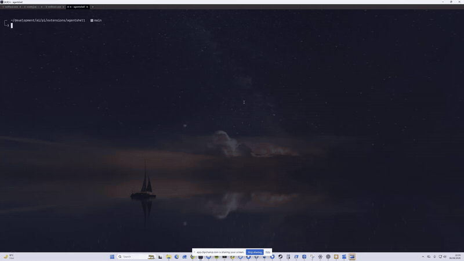Image resolution: width=464 pixels, height=261 pixels.
Task: Close the first terminal tab
Action: pos(20,7)
